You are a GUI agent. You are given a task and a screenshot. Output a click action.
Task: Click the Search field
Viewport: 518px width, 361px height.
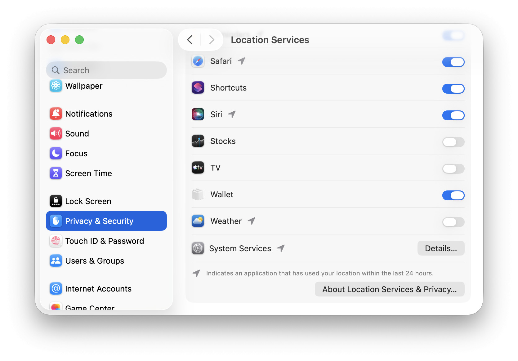click(106, 70)
